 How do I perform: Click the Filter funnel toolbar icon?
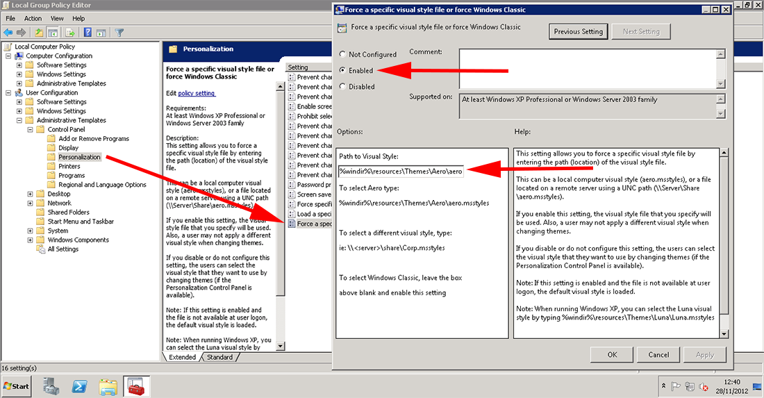(119, 33)
